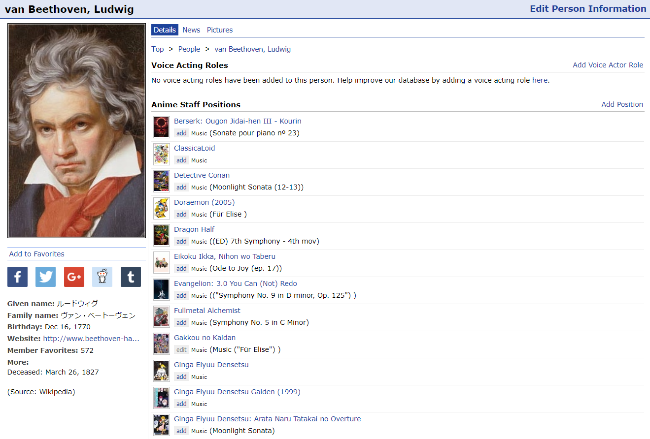
Task: Switch to the News tab
Action: [x=191, y=30]
